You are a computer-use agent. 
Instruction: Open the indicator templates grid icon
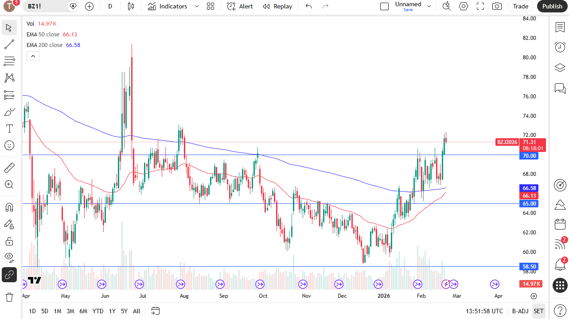point(210,6)
